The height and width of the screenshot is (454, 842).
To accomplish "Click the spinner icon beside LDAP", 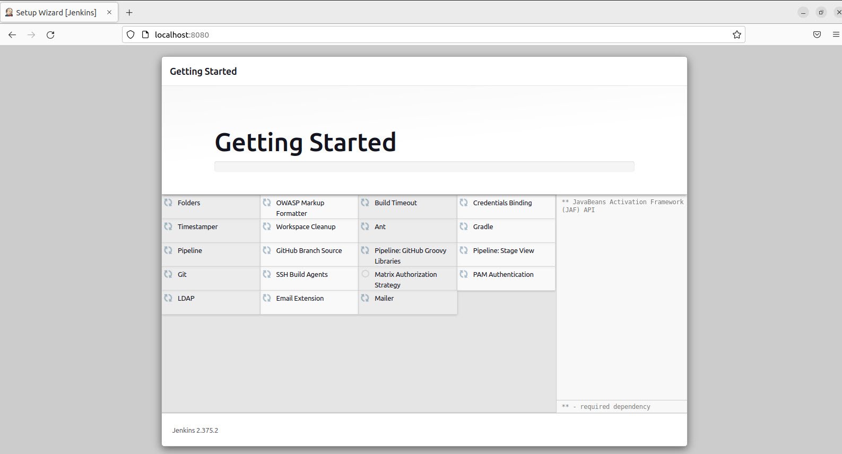I will (168, 298).
